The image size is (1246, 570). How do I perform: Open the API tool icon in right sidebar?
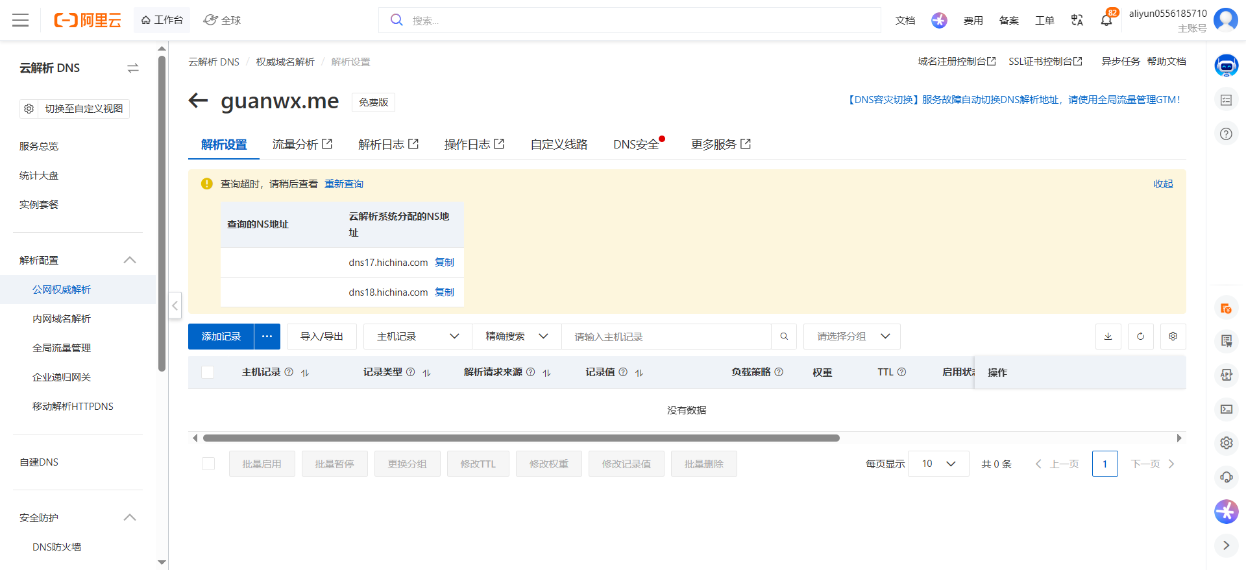[x=1226, y=375]
